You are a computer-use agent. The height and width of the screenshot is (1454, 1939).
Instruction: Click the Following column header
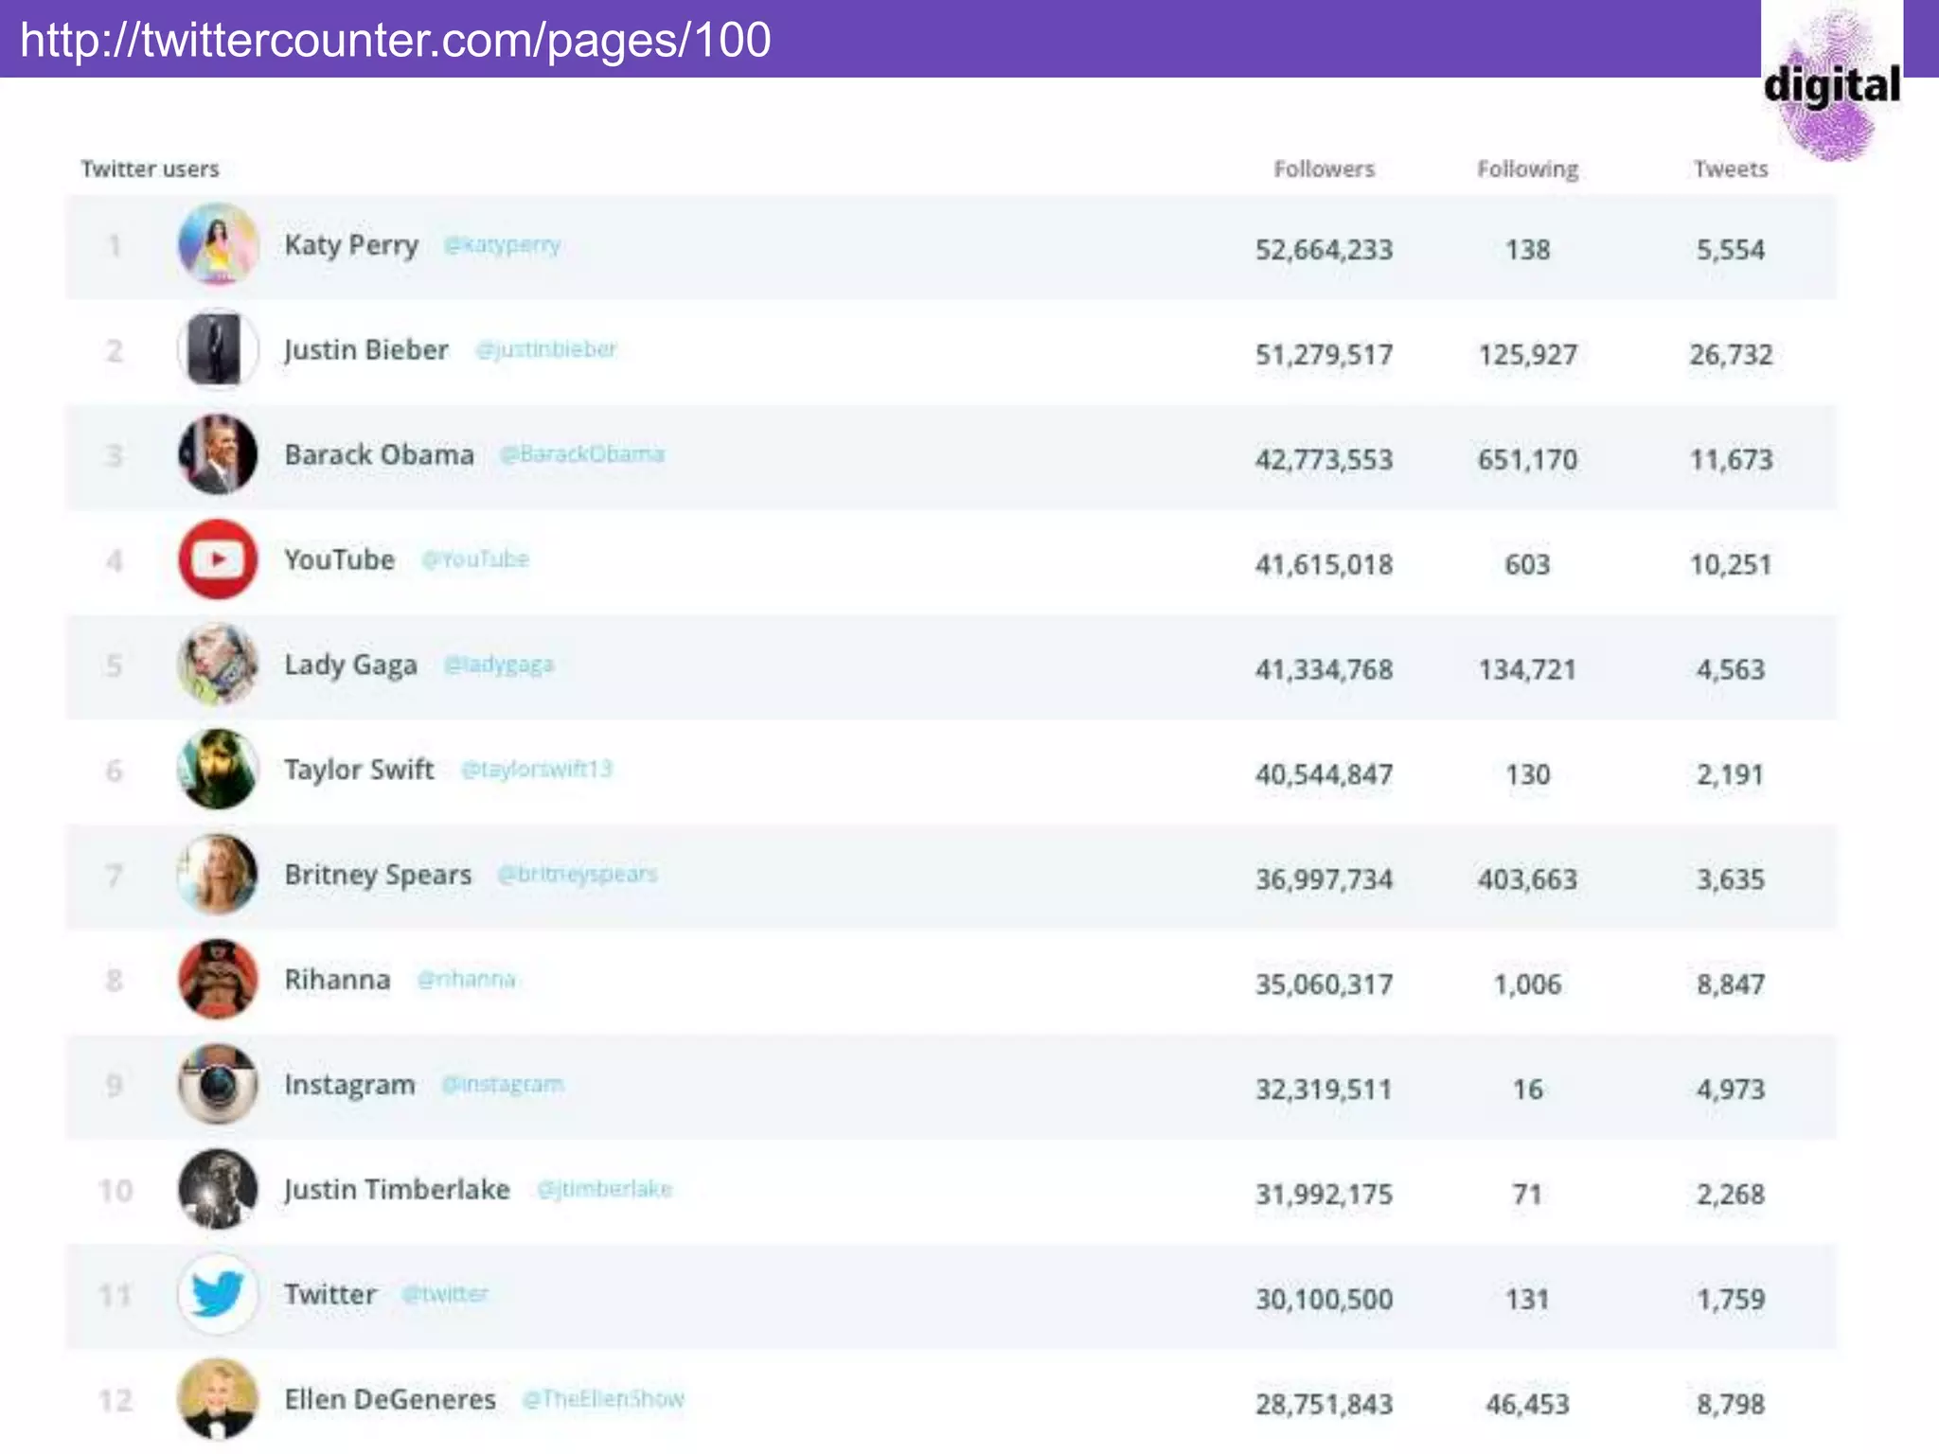pyautogui.click(x=1527, y=169)
